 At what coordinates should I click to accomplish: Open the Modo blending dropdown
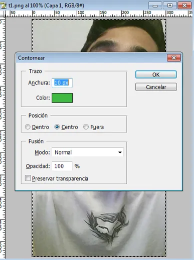88,152
